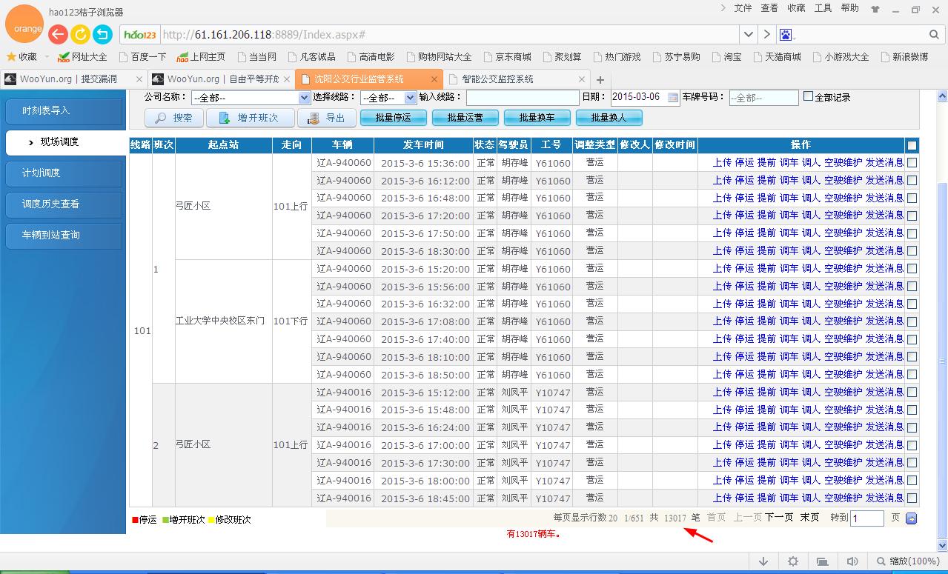Check the row 18:45:00 checkbox
Screen dimensions: 948x574
[912, 498]
